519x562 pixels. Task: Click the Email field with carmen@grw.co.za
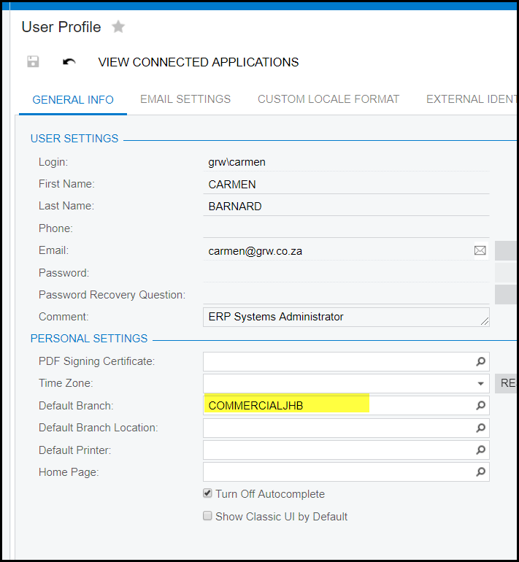pos(336,250)
